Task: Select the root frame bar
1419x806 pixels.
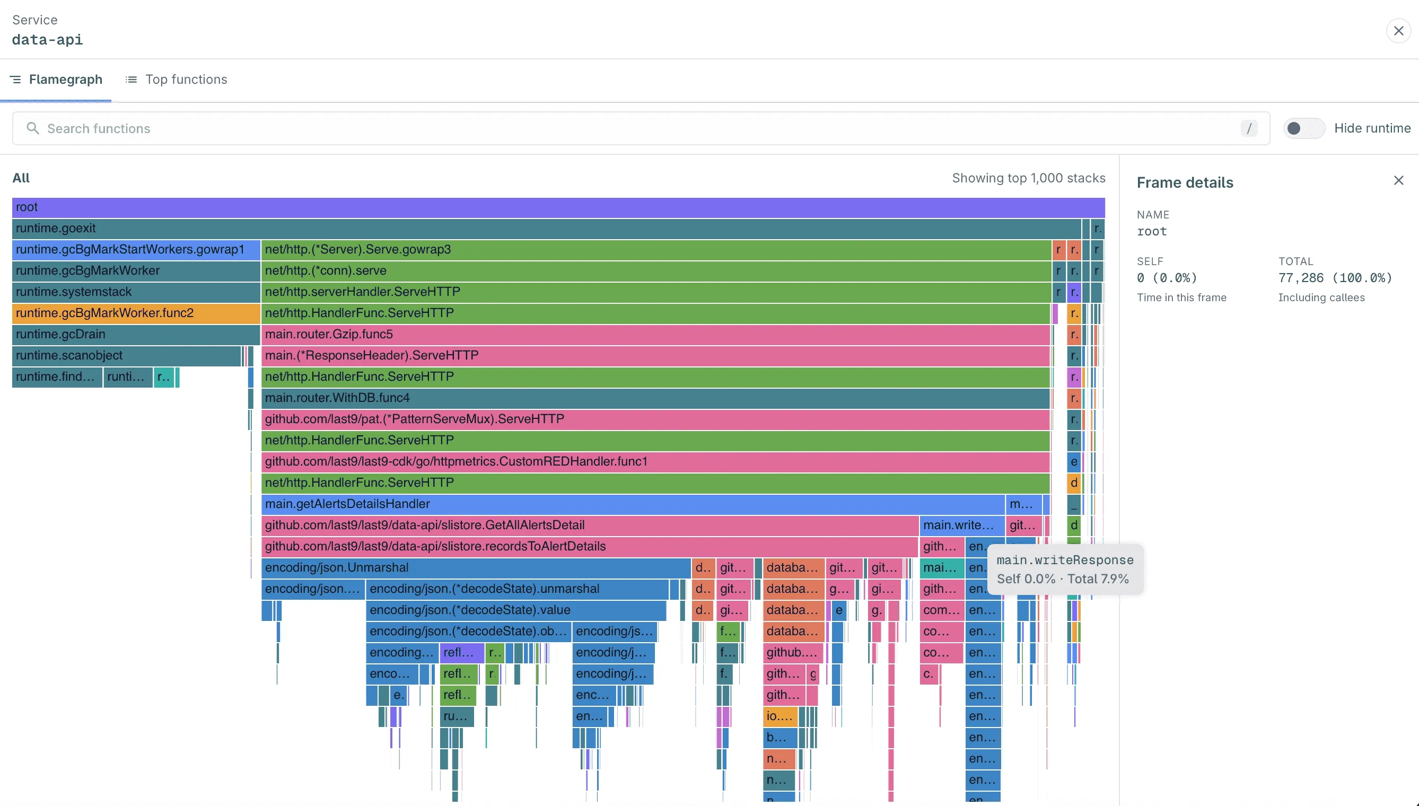Action: (558, 207)
